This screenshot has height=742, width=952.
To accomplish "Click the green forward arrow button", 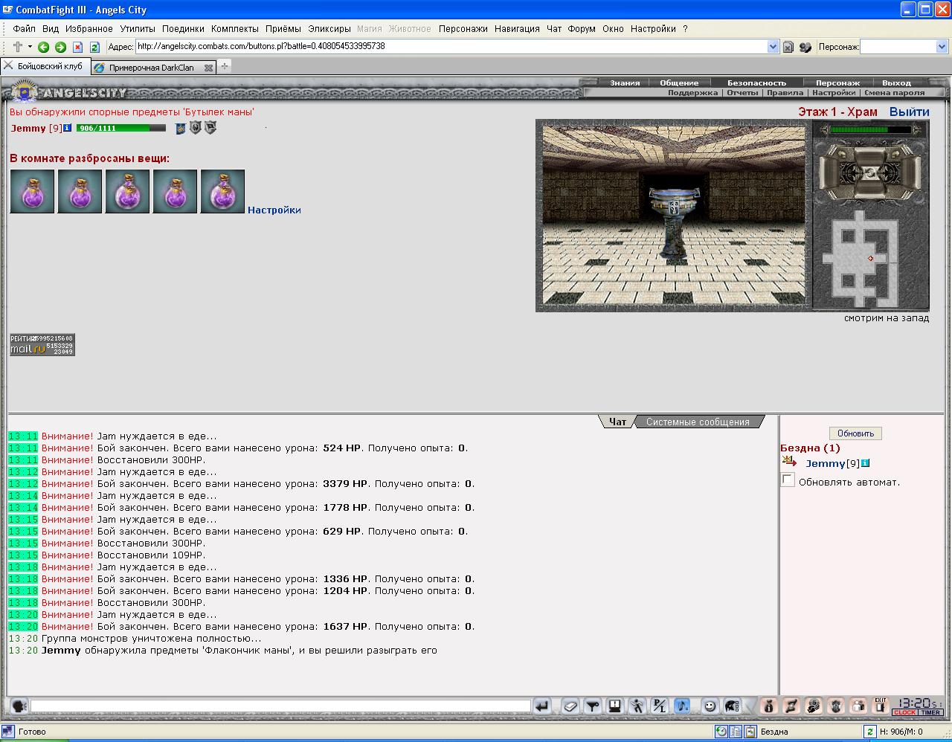I will pos(60,47).
